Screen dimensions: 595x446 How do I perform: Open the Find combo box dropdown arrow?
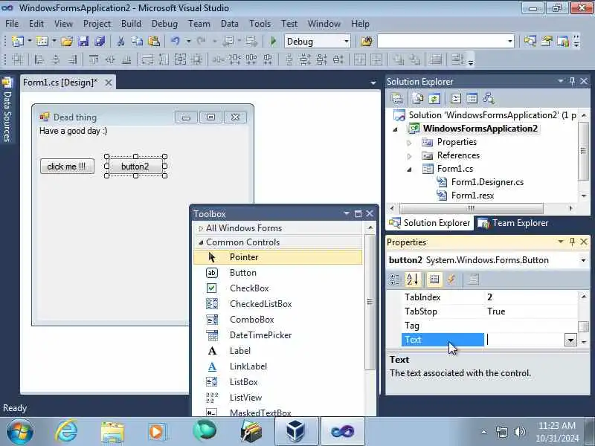coord(509,42)
